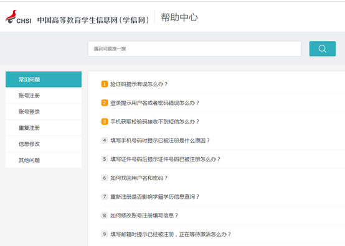345x246 pixels.
Task: Open the 账号注册 sidebar category
Action: (44, 96)
